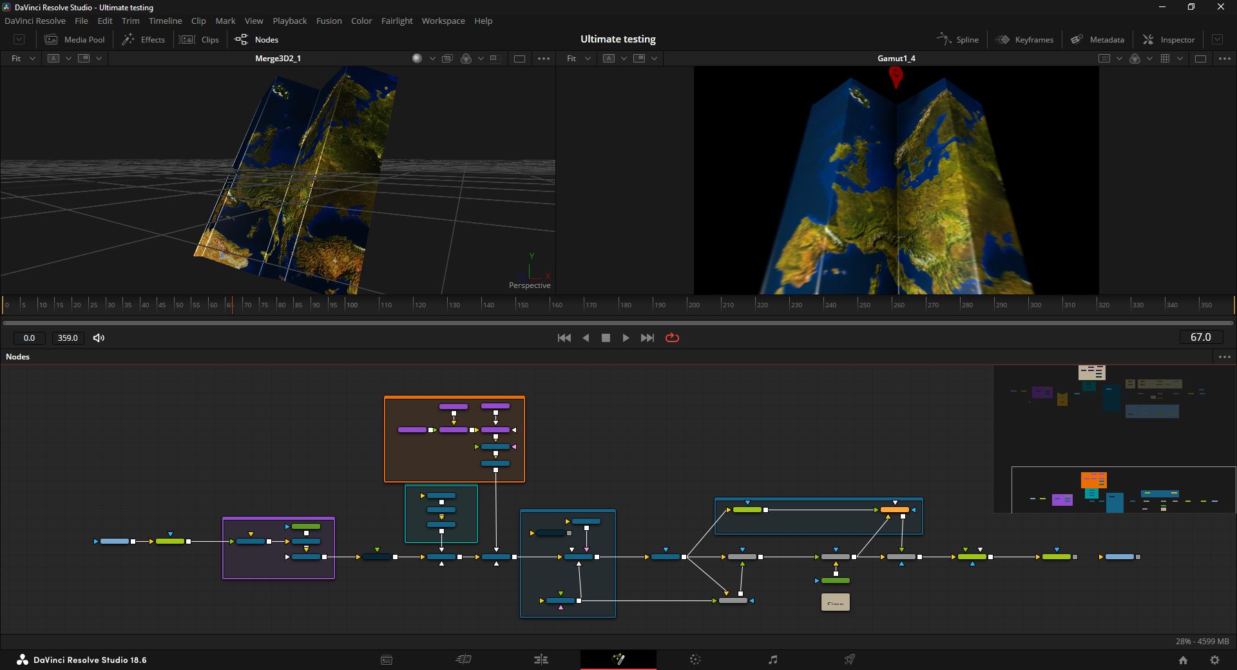This screenshot has width=1237, height=670.
Task: Switch to the Edit page icon
Action: point(541,659)
